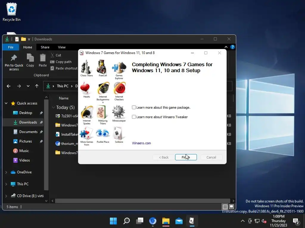Go up one folder level in Explorer
The width and height of the screenshot is (305, 228).
click(x=37, y=86)
